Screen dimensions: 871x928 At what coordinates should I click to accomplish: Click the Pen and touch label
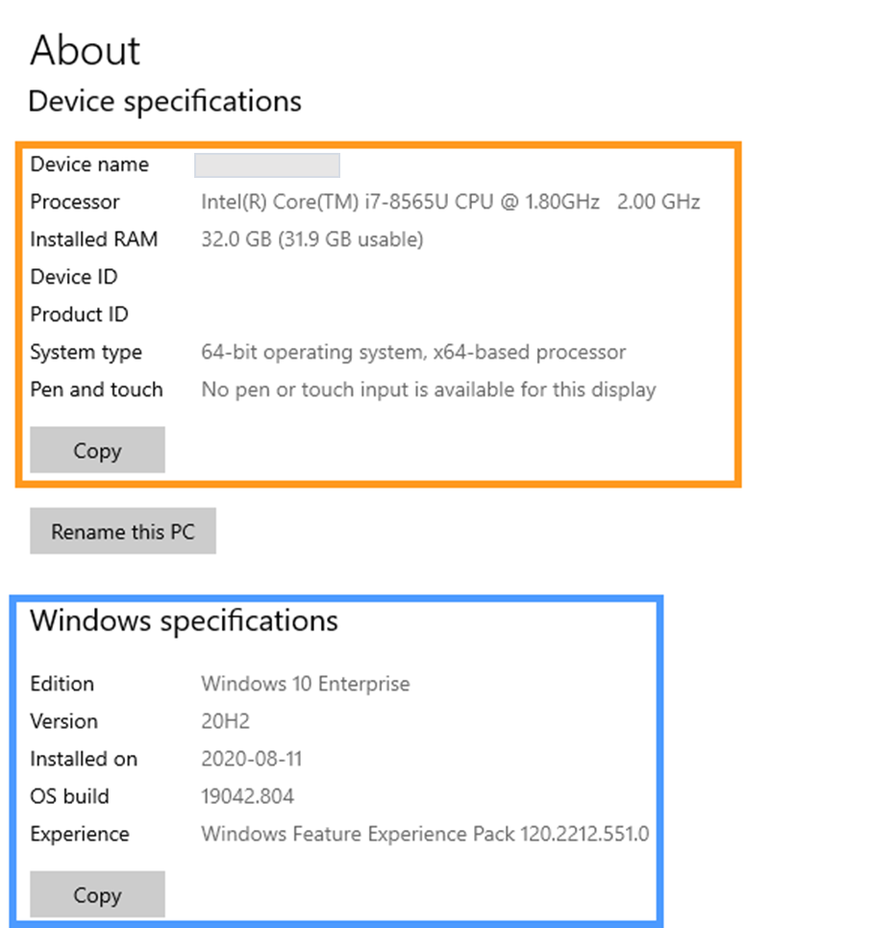(96, 389)
